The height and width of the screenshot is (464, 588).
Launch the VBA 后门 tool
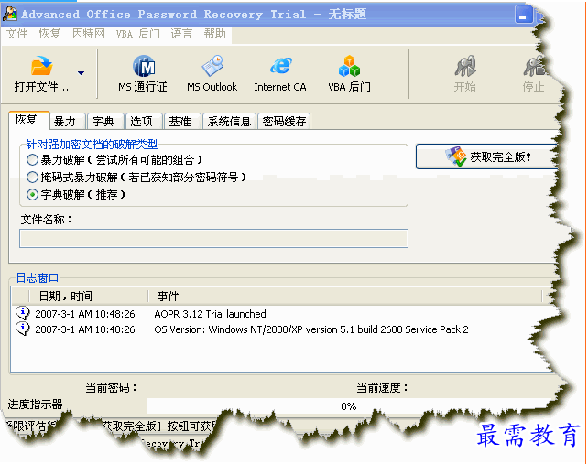(349, 74)
